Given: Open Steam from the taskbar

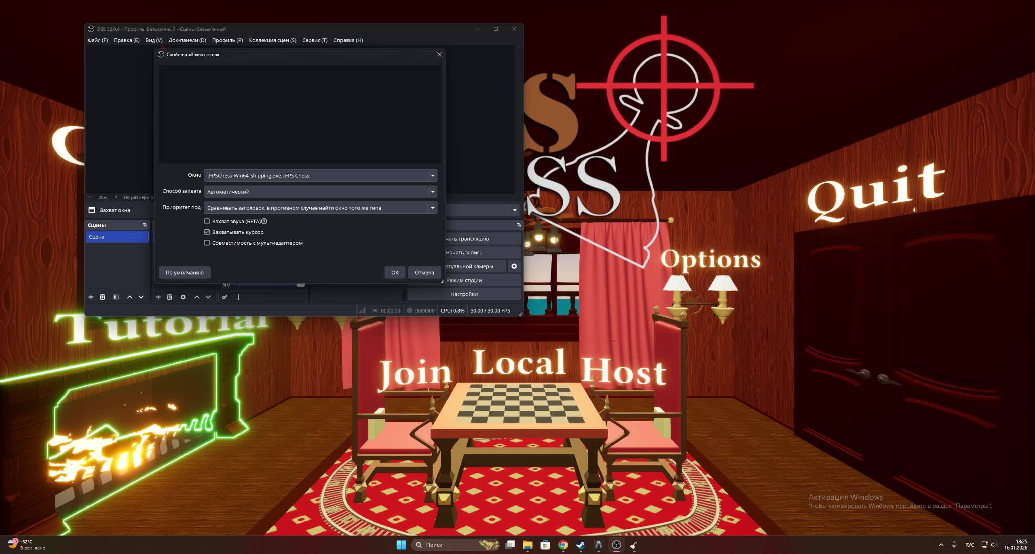Looking at the screenshot, I should (x=581, y=545).
